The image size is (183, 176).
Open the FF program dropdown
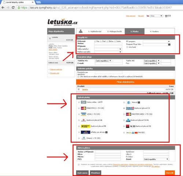(x=157, y=42)
